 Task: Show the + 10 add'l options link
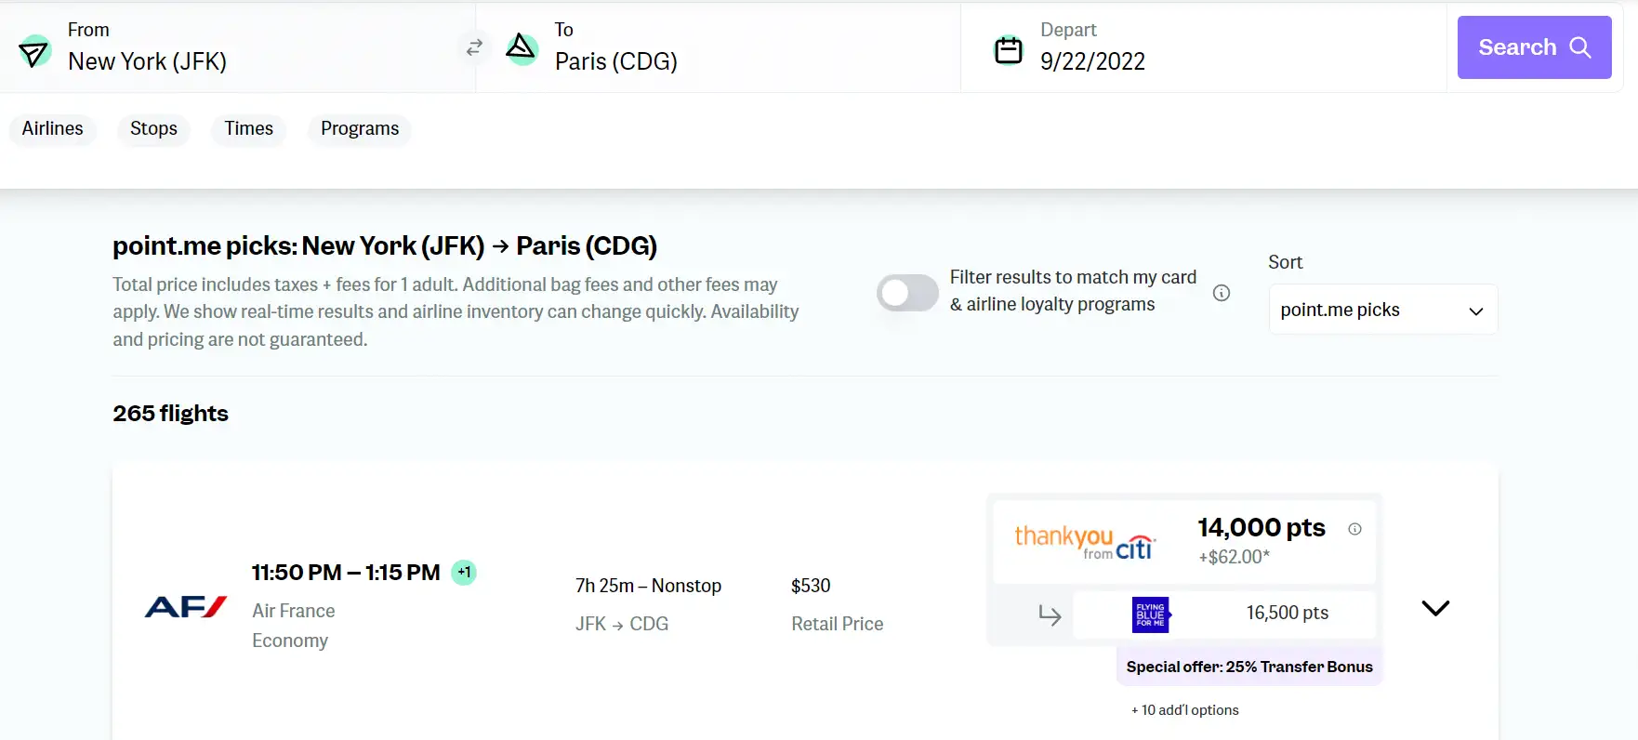click(x=1184, y=710)
